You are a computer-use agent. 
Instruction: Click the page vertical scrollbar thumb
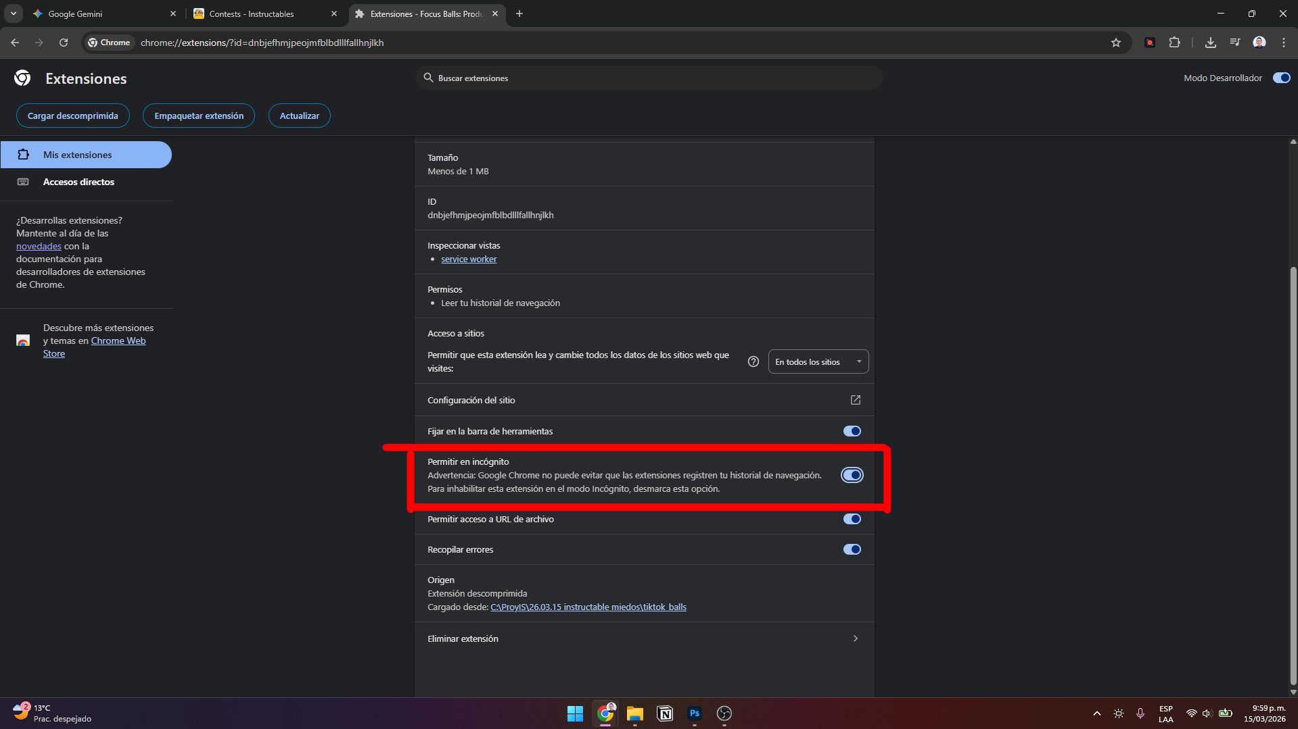1293,476
